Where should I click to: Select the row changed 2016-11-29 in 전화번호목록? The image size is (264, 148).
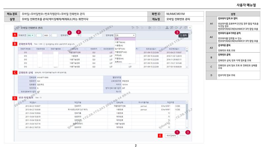point(102,60)
